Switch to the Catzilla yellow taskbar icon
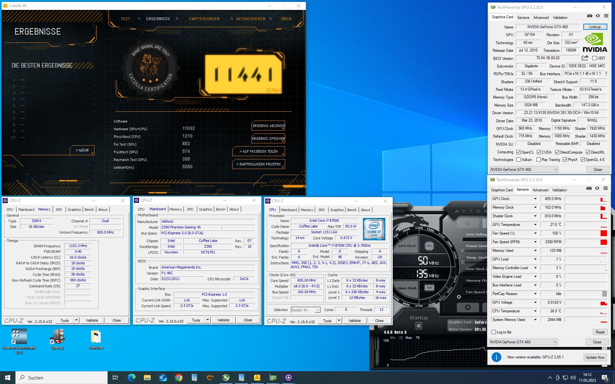The width and height of the screenshot is (615, 384). (x=257, y=378)
